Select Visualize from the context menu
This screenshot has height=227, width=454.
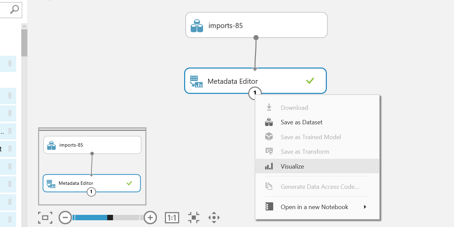[292, 167]
